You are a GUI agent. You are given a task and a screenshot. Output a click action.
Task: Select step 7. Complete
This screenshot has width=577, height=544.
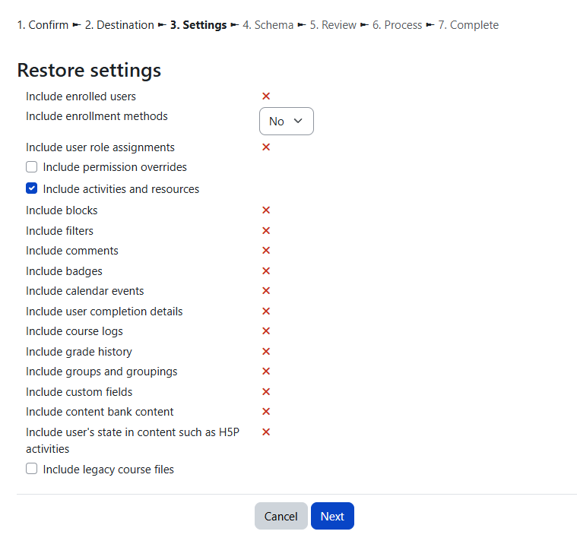point(468,25)
